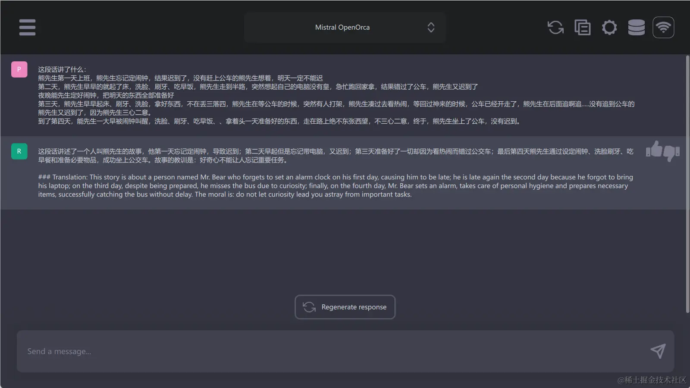Reload the model with the refresh icon
Screen dimensions: 690x388
pos(555,27)
